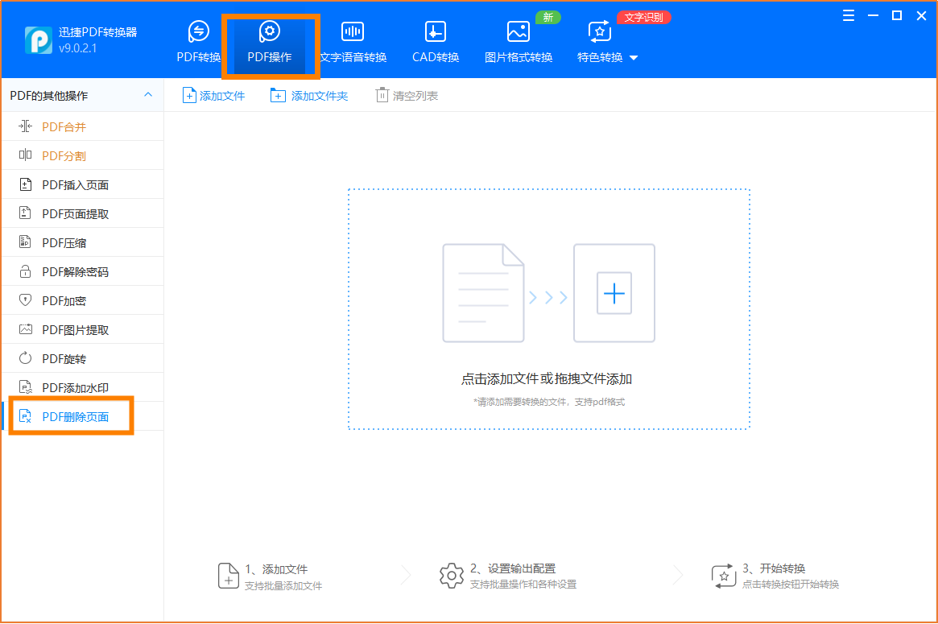Click the PDF插入页面 icon
The height and width of the screenshot is (624, 938).
pyautogui.click(x=25, y=184)
